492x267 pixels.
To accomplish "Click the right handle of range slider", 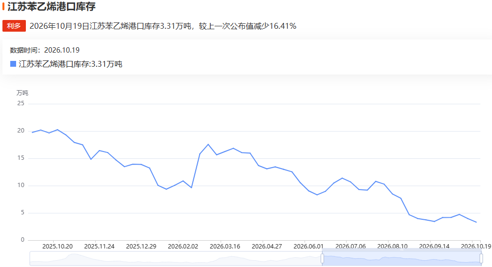I will click(x=481, y=259).
